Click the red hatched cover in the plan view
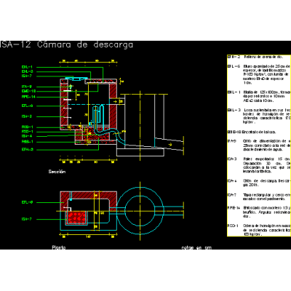The image size is (291, 291). [x=76, y=218]
